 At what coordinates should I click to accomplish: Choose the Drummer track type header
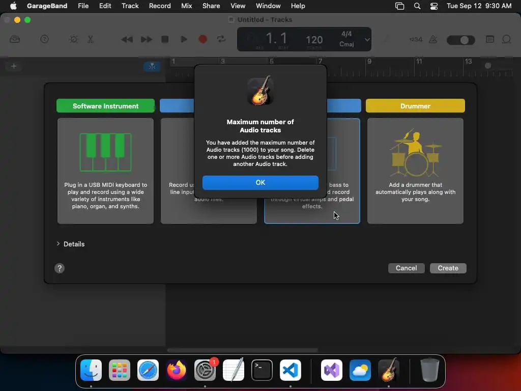[x=415, y=106]
